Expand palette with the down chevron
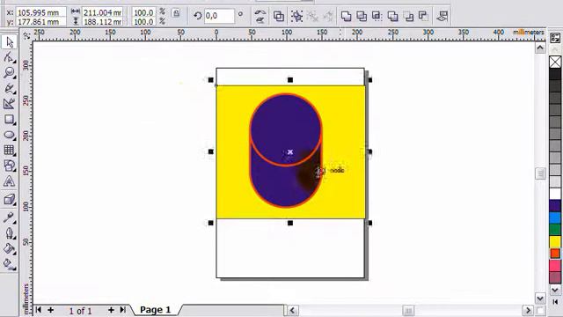 555,290
